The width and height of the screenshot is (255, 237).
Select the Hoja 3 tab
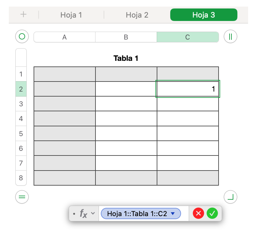203,15
